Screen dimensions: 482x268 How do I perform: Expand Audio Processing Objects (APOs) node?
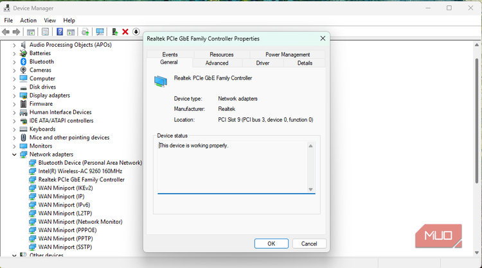tap(14, 45)
